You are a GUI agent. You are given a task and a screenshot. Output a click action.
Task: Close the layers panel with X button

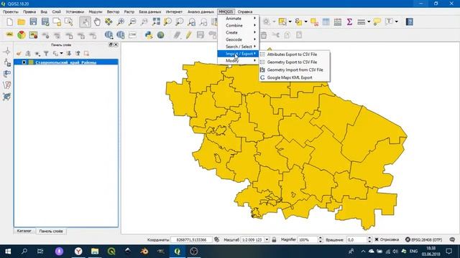116,44
